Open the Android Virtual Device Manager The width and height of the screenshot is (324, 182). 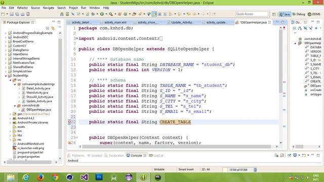pyautogui.click(x=67, y=14)
